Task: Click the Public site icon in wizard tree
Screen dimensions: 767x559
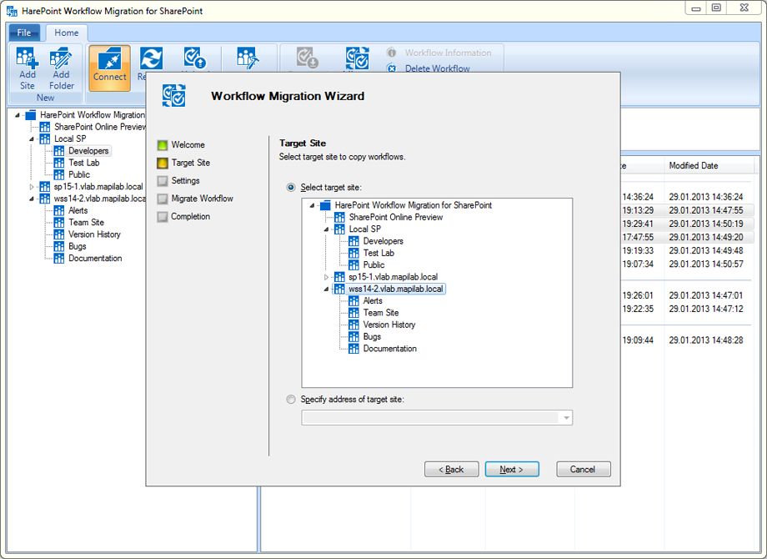Action: [x=353, y=264]
